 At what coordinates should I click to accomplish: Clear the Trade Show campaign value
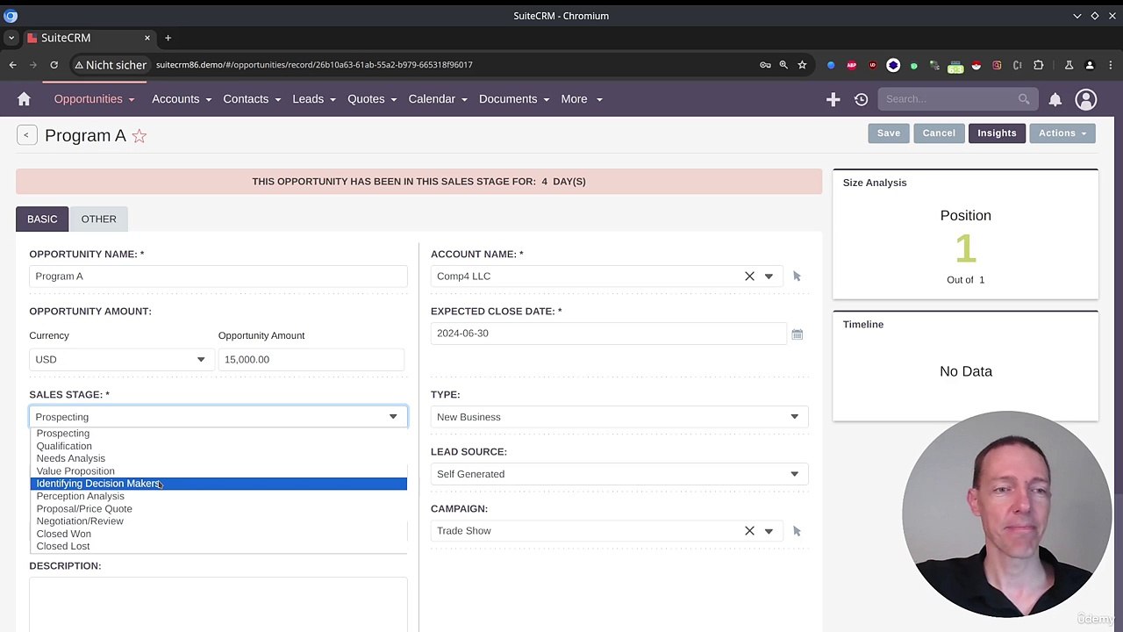749,531
